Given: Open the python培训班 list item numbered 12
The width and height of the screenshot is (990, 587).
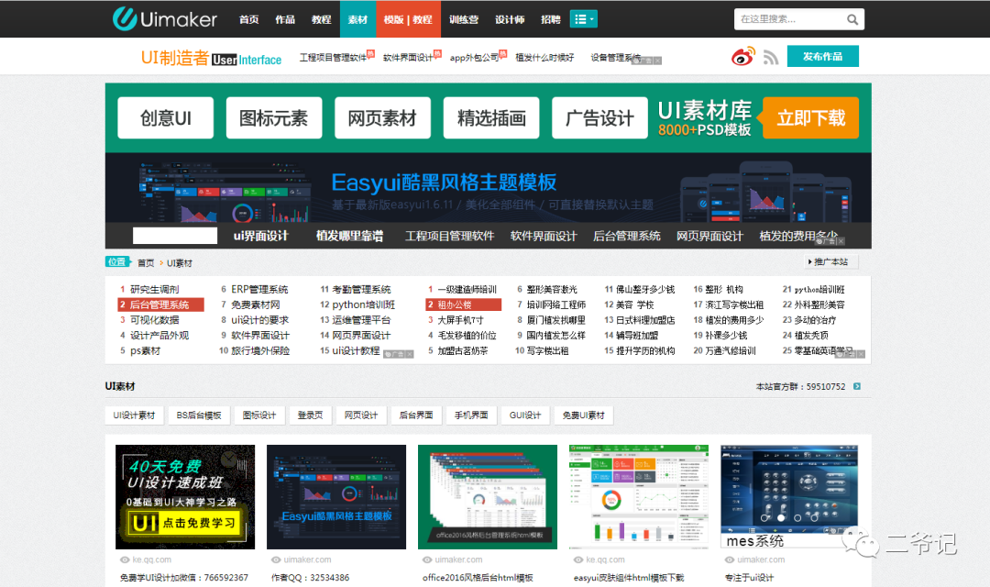Looking at the screenshot, I should pyautogui.click(x=364, y=305).
